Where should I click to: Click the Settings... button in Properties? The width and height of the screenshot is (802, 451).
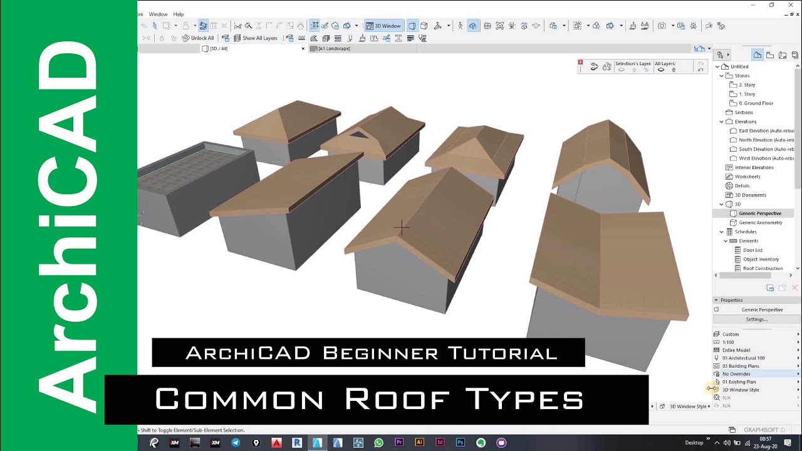756,319
